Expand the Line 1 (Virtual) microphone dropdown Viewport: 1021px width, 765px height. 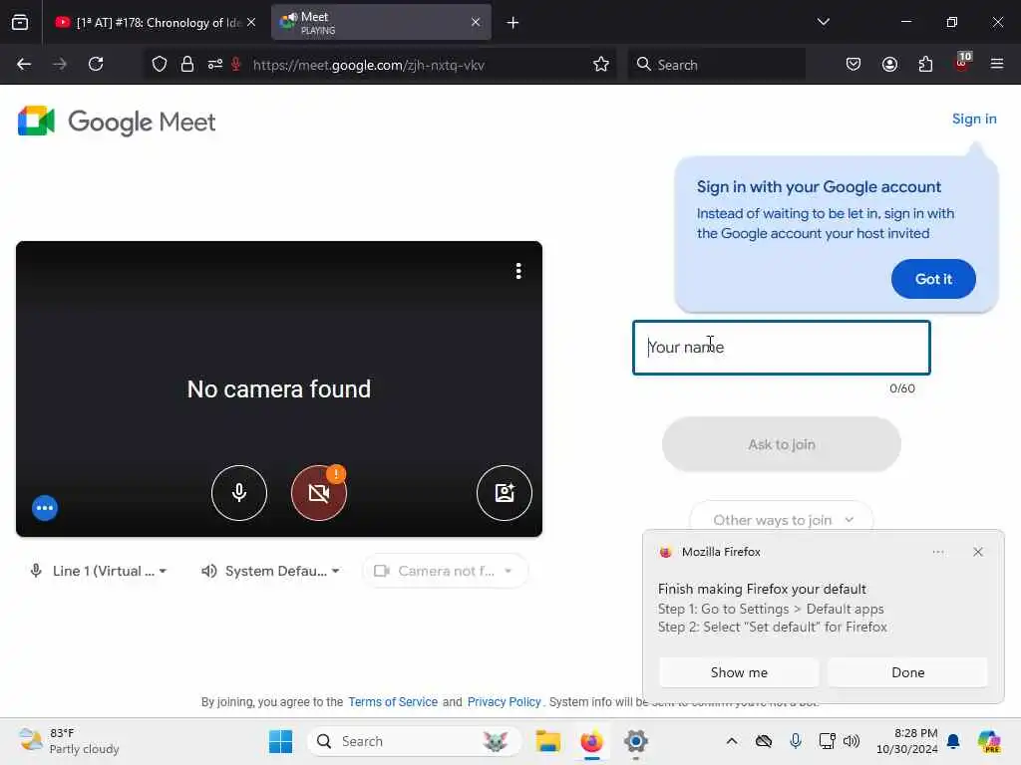pyautogui.click(x=99, y=571)
